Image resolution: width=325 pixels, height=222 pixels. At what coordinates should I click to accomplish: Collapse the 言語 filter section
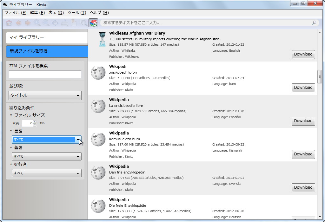point(11,131)
